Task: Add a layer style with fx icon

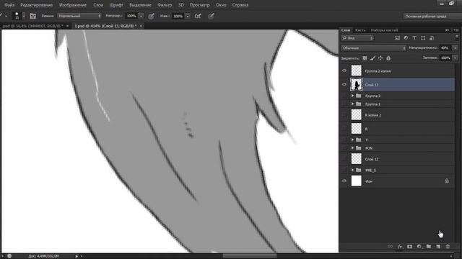Action: [400, 246]
